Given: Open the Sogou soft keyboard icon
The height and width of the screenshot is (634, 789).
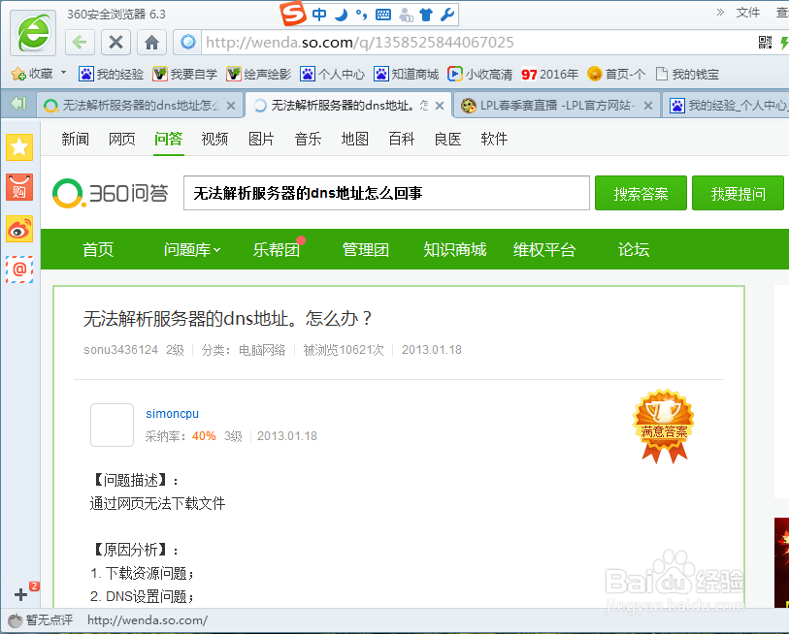Looking at the screenshot, I should (x=383, y=14).
